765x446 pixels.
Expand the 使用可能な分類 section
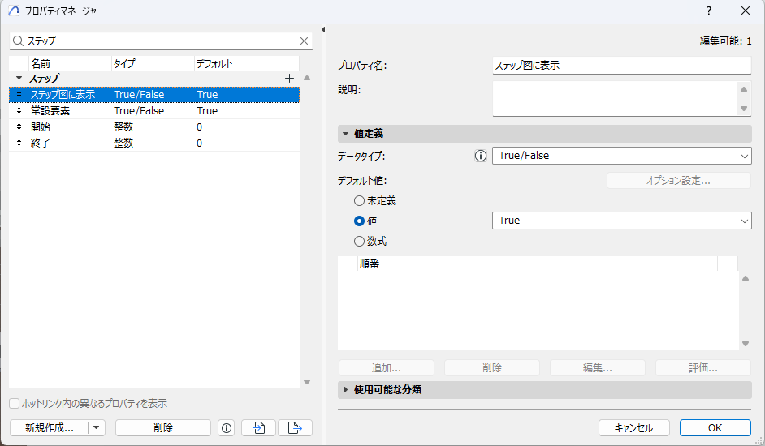point(346,390)
